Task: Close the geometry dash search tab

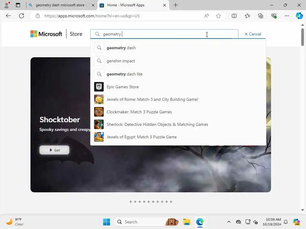Action: pyautogui.click(x=93, y=5)
